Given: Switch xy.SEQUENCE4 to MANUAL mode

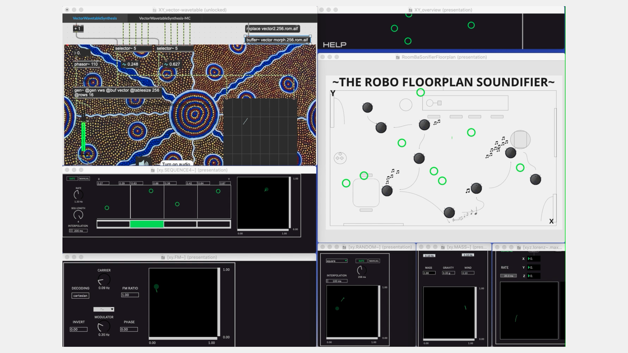Looking at the screenshot, I should [84, 179].
